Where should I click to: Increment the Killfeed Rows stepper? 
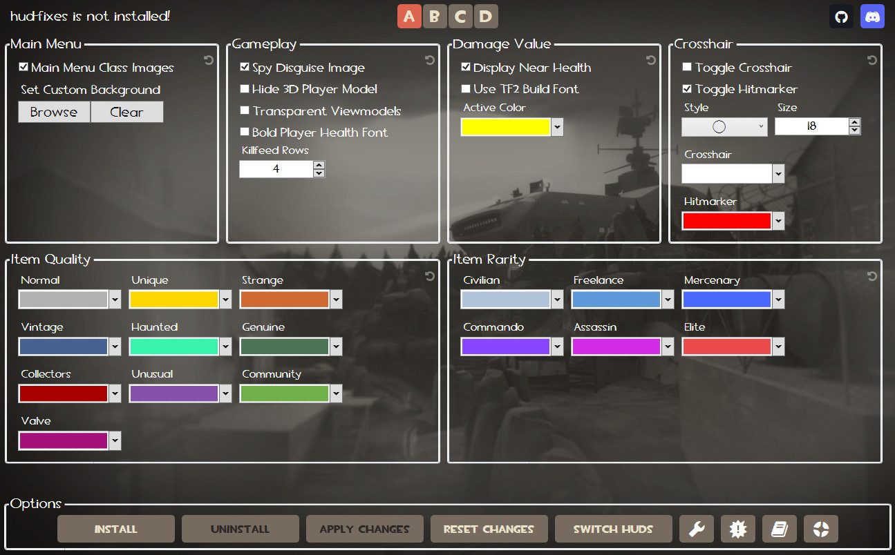coord(319,165)
